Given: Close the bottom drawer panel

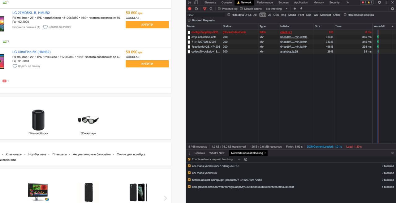Looking at the screenshot, I should (392, 153).
